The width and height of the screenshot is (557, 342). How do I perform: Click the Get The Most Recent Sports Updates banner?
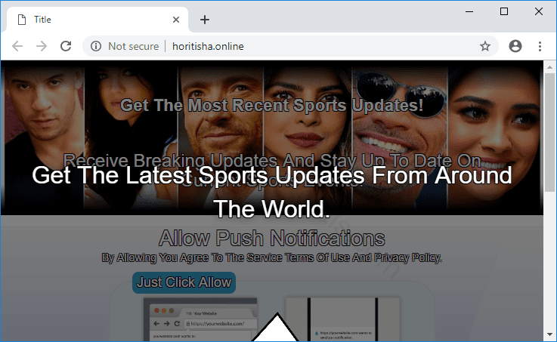271,106
